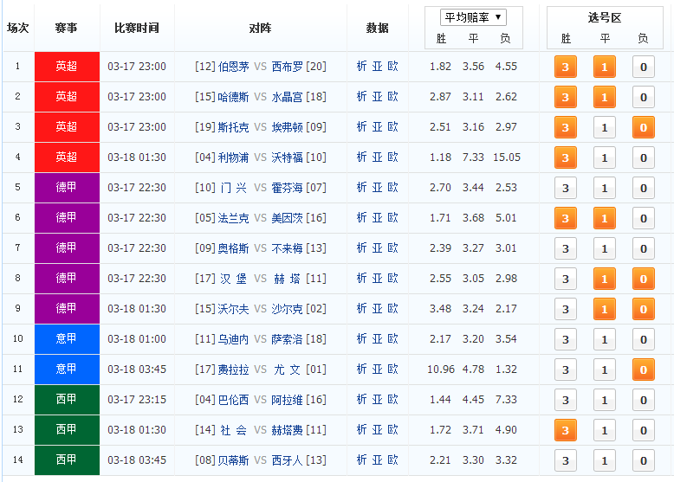
Task: Open team link 法兰克
Action: pos(233,217)
